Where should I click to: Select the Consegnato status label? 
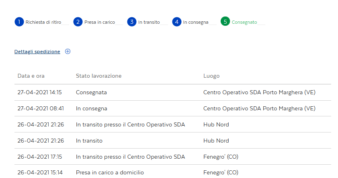pyautogui.click(x=244, y=22)
